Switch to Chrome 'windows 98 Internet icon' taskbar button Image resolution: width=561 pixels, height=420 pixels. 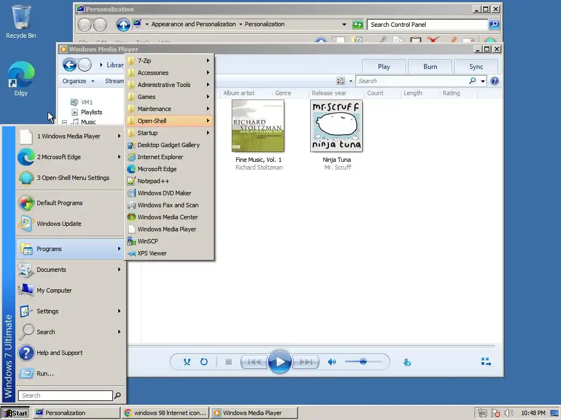pos(165,413)
